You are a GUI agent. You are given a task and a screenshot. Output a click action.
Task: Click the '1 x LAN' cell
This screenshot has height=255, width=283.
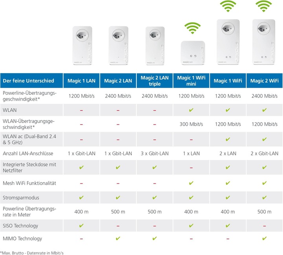[191, 153]
